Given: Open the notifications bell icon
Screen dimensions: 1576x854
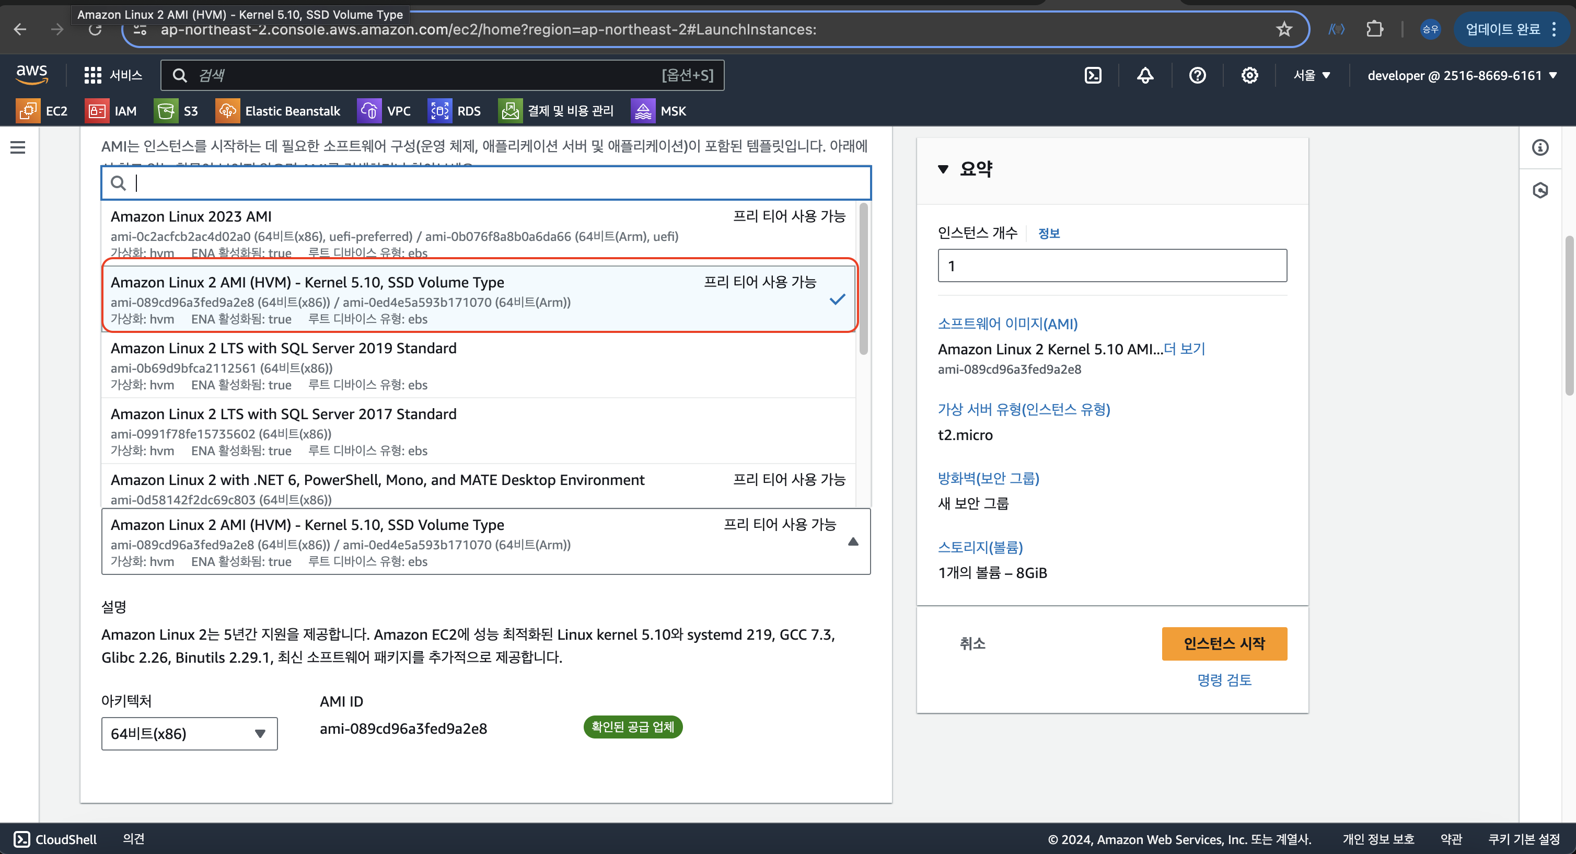Looking at the screenshot, I should click(x=1145, y=75).
